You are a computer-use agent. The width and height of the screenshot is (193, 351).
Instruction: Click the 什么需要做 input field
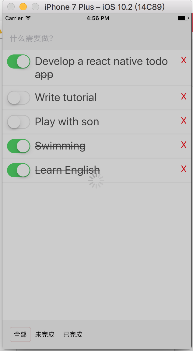[x=61, y=38]
